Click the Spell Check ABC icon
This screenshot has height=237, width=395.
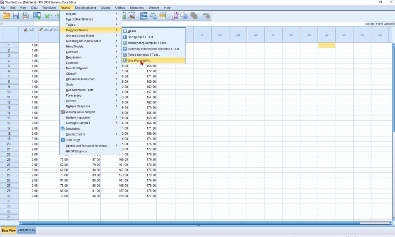(206, 16)
